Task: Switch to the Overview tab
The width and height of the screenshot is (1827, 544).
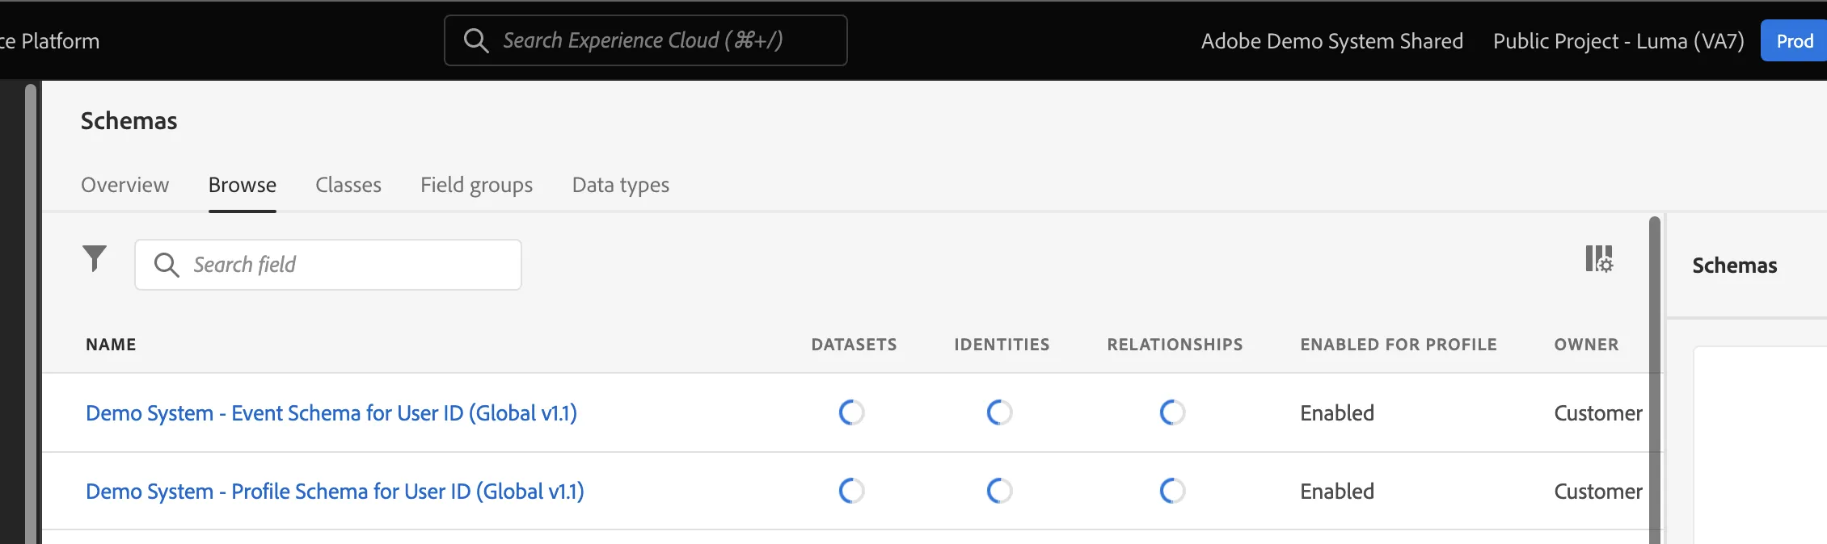Action: point(124,185)
